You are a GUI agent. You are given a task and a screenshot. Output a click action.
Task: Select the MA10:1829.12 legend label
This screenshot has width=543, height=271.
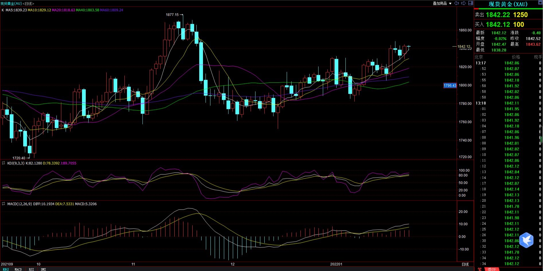pyautogui.click(x=39, y=10)
